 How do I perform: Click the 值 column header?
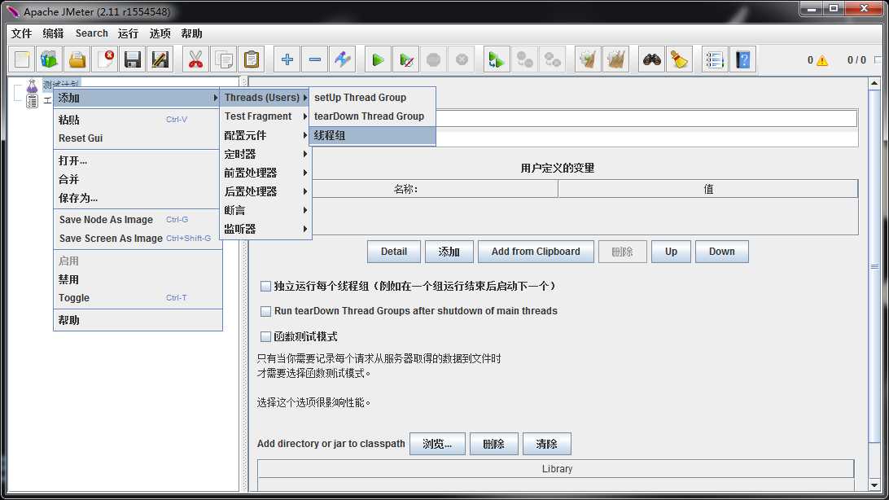(707, 189)
